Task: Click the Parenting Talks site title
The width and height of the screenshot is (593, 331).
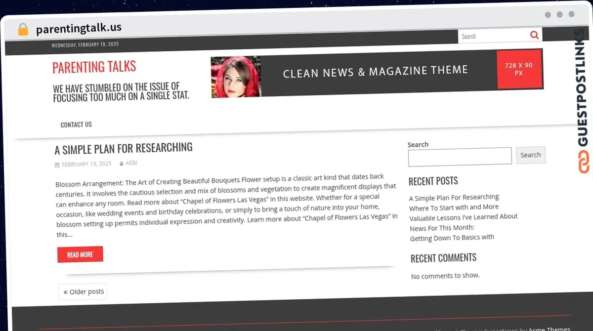Action: pyautogui.click(x=94, y=67)
